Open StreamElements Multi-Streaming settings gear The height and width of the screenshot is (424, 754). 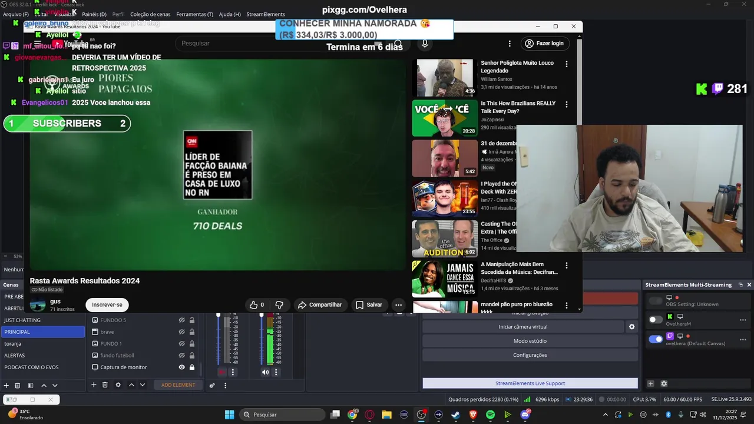click(x=664, y=383)
